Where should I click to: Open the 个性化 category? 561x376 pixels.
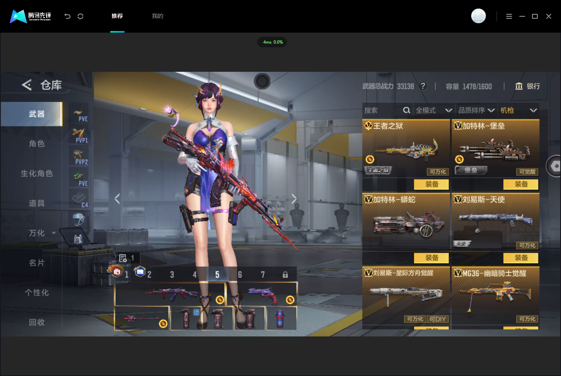(37, 292)
